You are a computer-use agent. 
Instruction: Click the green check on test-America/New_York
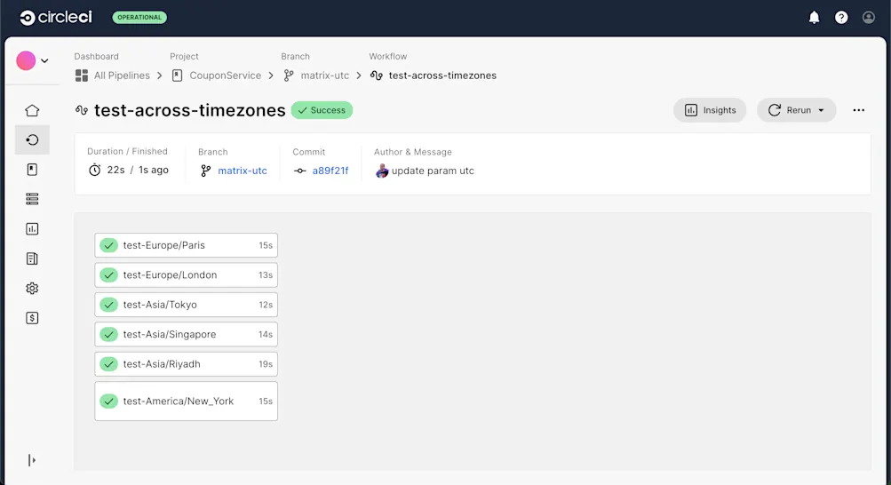coord(108,401)
